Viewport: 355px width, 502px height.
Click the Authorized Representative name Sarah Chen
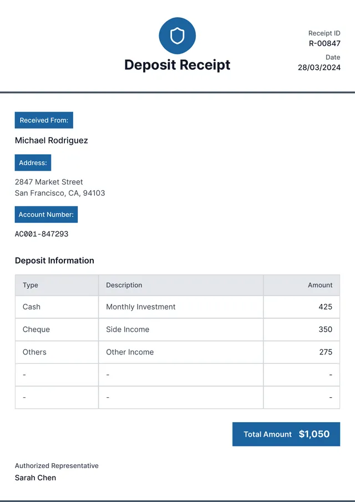coord(35,478)
